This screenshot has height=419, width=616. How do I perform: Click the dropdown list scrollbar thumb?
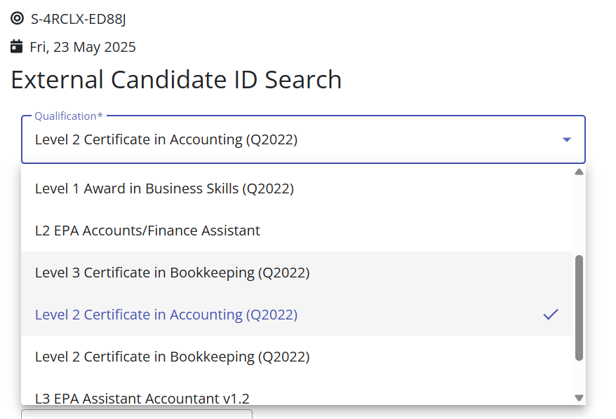click(579, 308)
